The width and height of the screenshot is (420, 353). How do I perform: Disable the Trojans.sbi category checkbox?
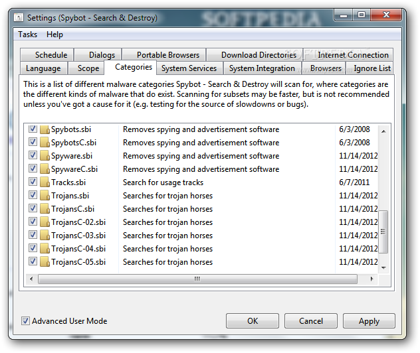(x=33, y=195)
